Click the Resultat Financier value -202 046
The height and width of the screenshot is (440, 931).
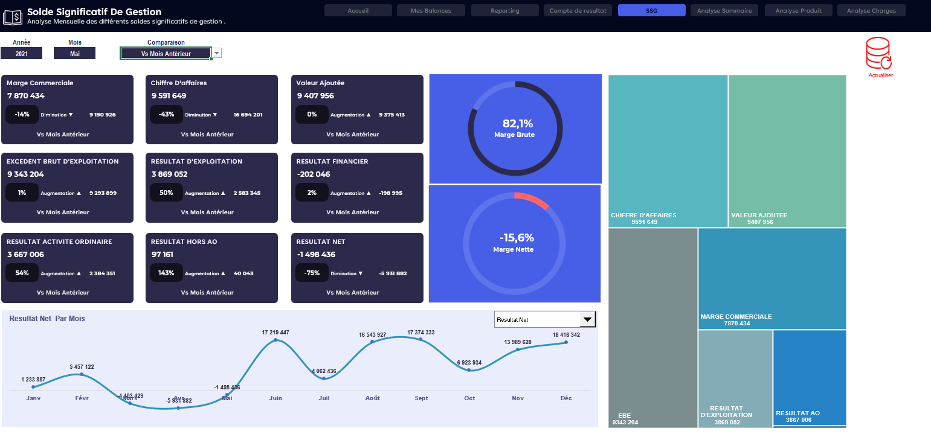314,174
